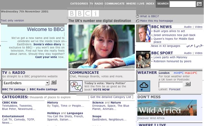Click the BBCi logo
The height and width of the screenshot is (126, 204).
tap(84, 13)
